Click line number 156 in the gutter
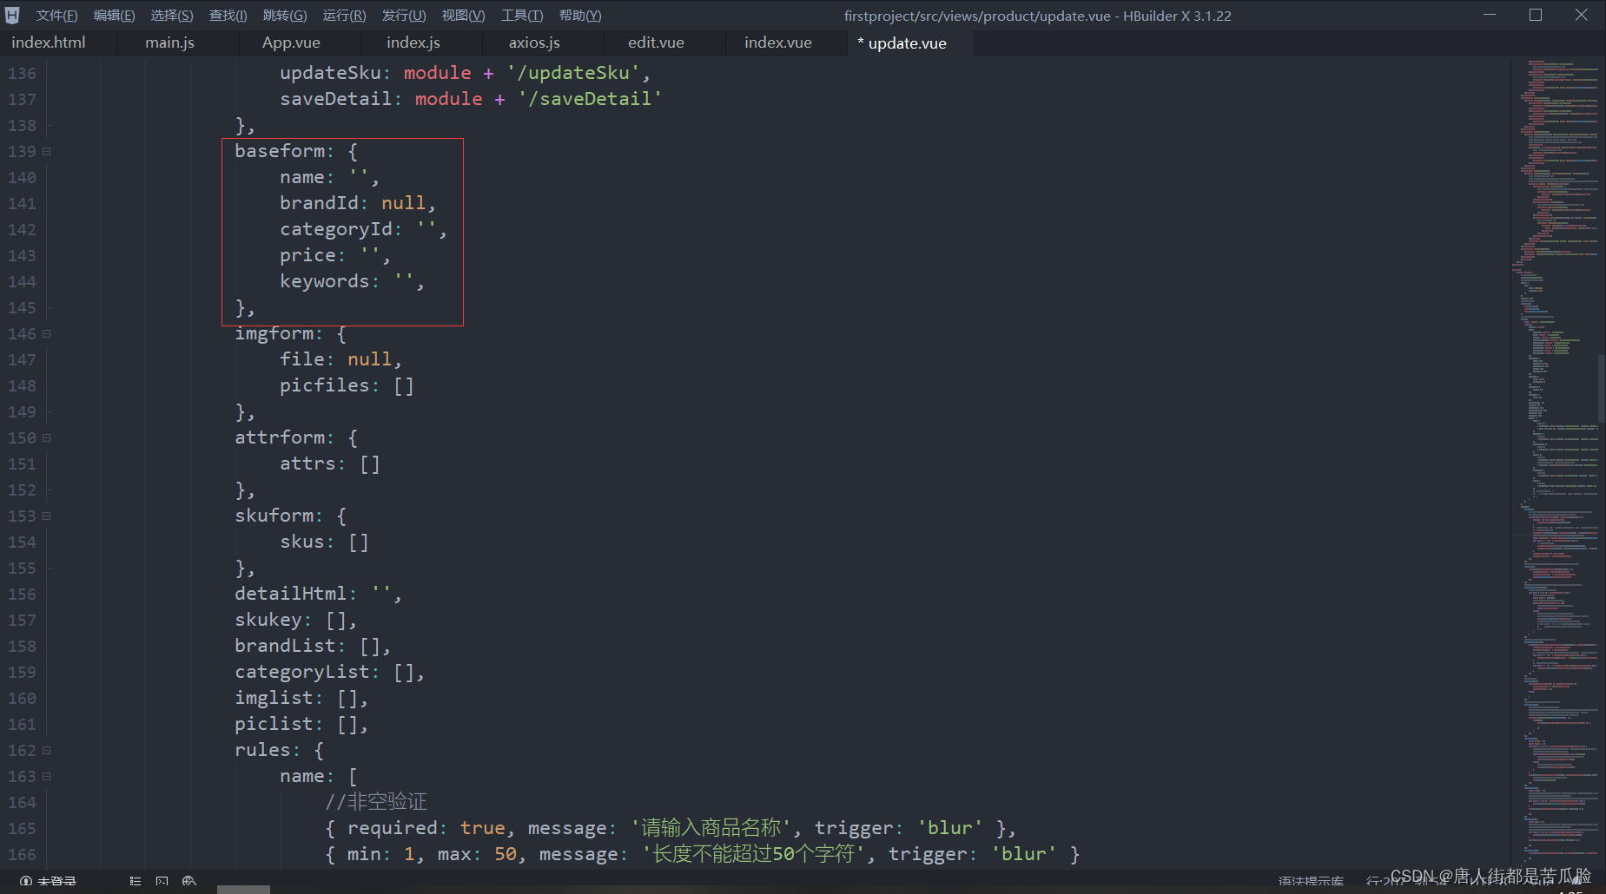Viewport: 1606px width, 894px height. click(23, 595)
